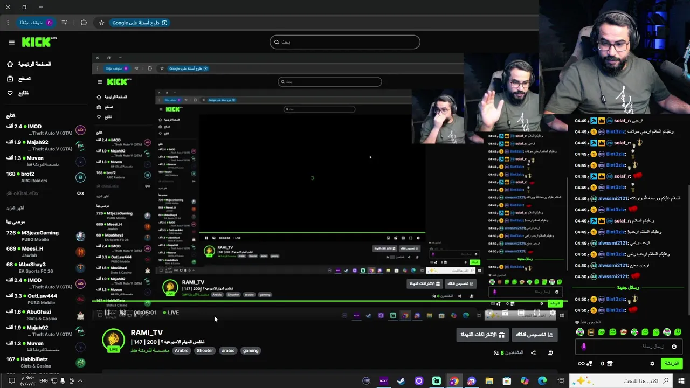Open the مخصصة للدردشة فقط category
The image size is (690, 388).
(x=150, y=350)
